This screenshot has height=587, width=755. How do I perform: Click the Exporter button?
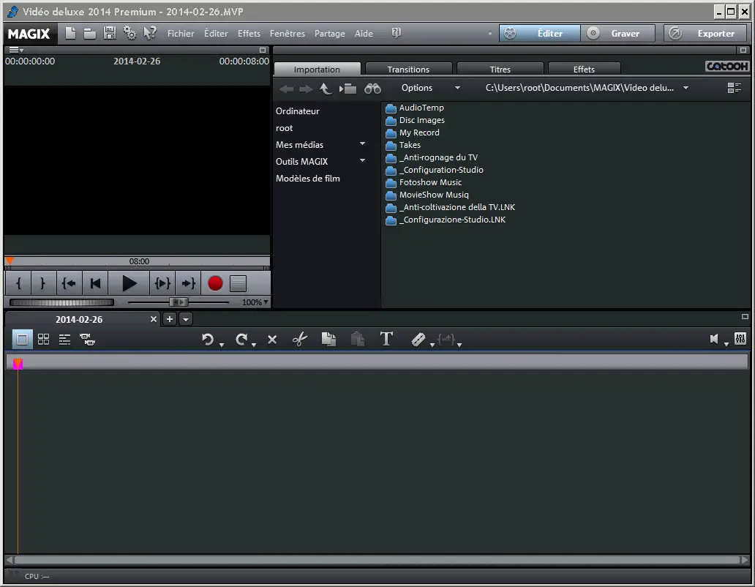point(707,33)
